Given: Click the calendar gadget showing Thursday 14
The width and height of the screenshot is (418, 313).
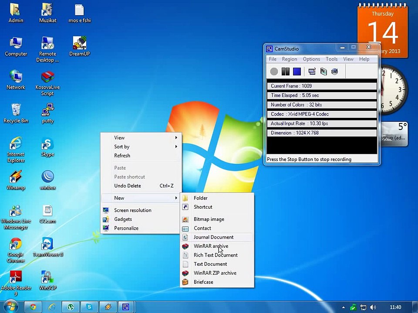Looking at the screenshot, I should [x=383, y=30].
